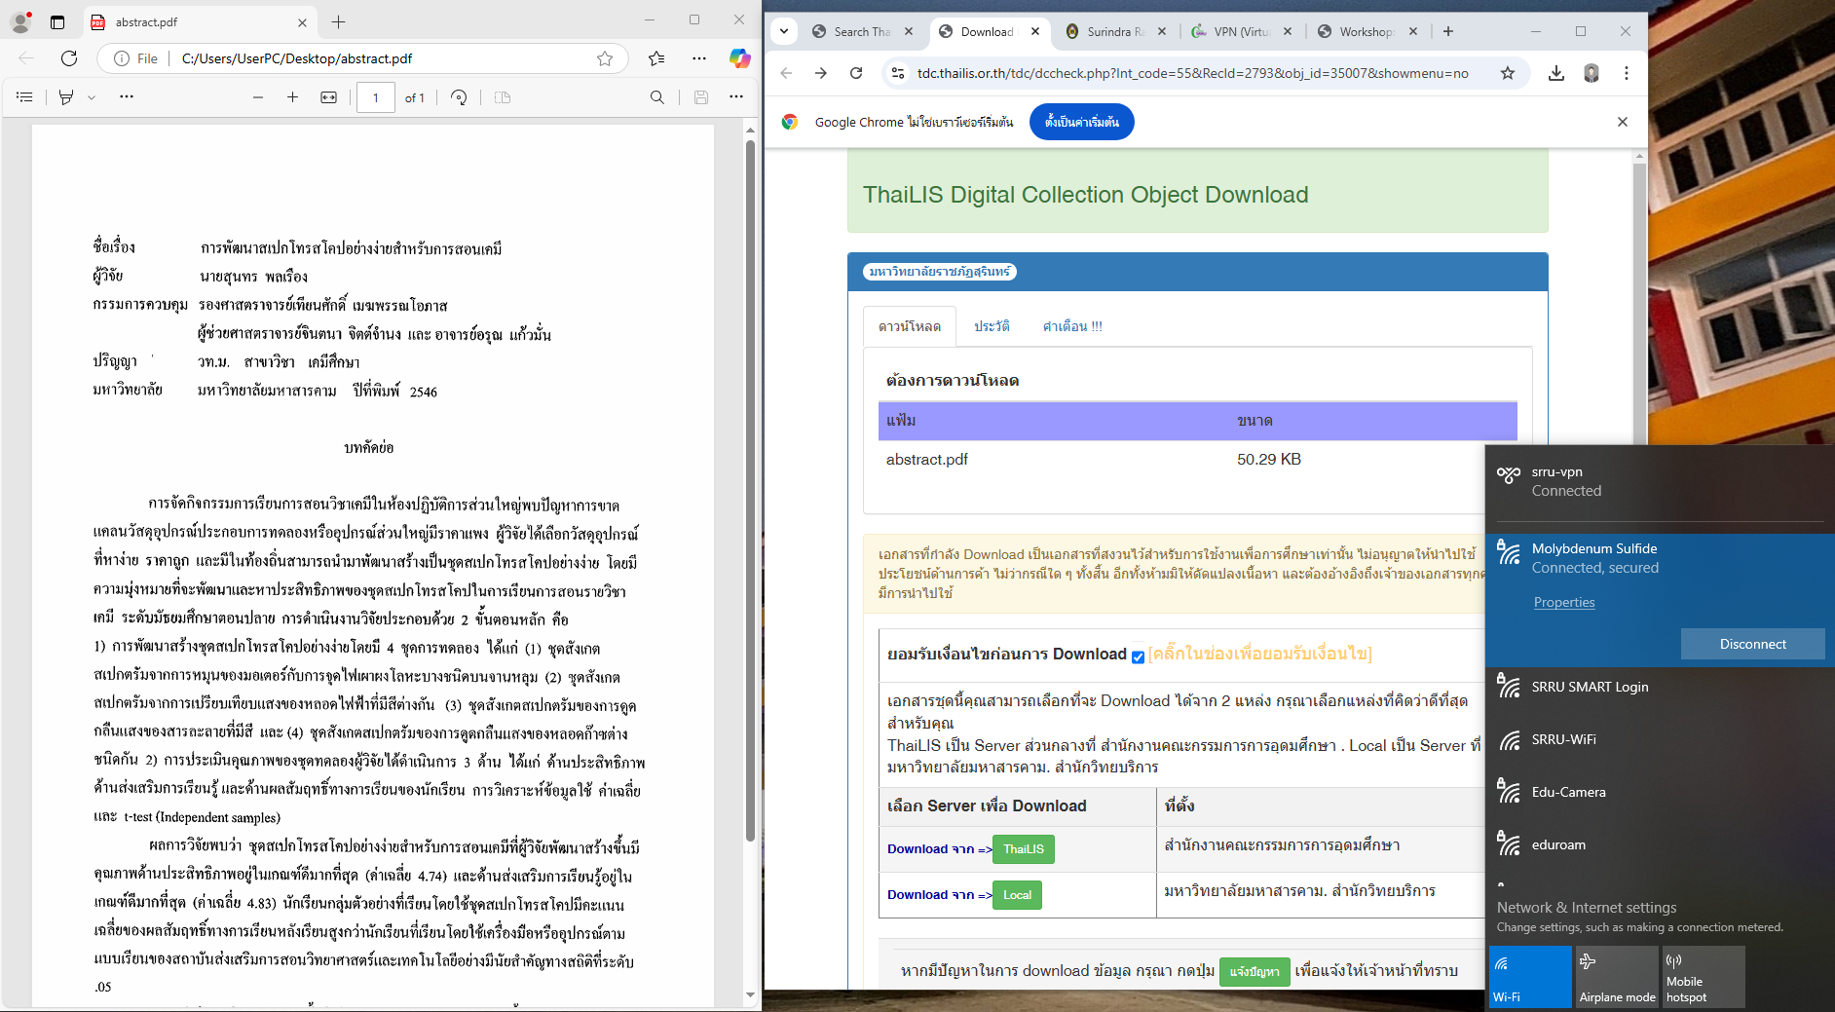
Task: Click the PDF page number field
Action: coord(376,97)
